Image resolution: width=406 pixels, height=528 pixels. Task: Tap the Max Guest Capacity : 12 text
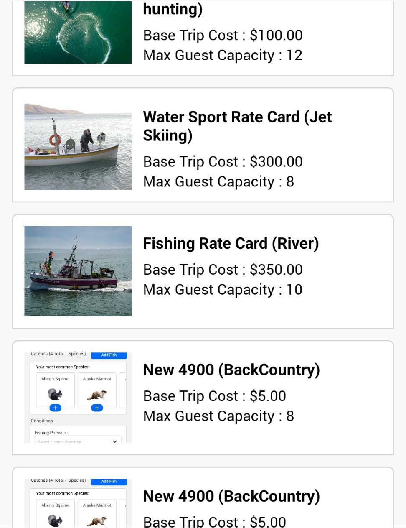[x=223, y=55]
